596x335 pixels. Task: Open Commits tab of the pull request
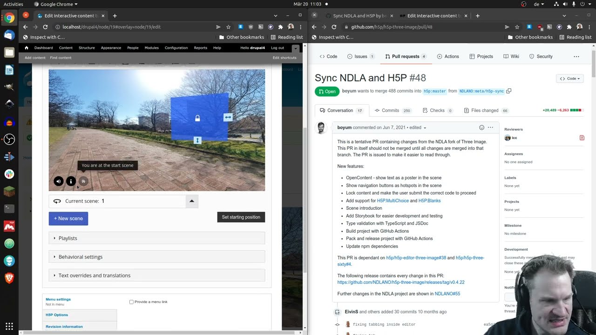click(393, 111)
